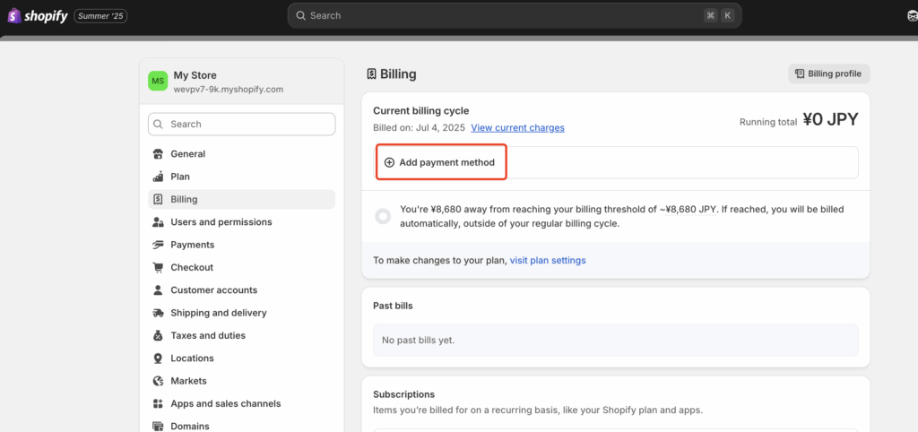Click the top Shopify Search bar

(x=515, y=15)
